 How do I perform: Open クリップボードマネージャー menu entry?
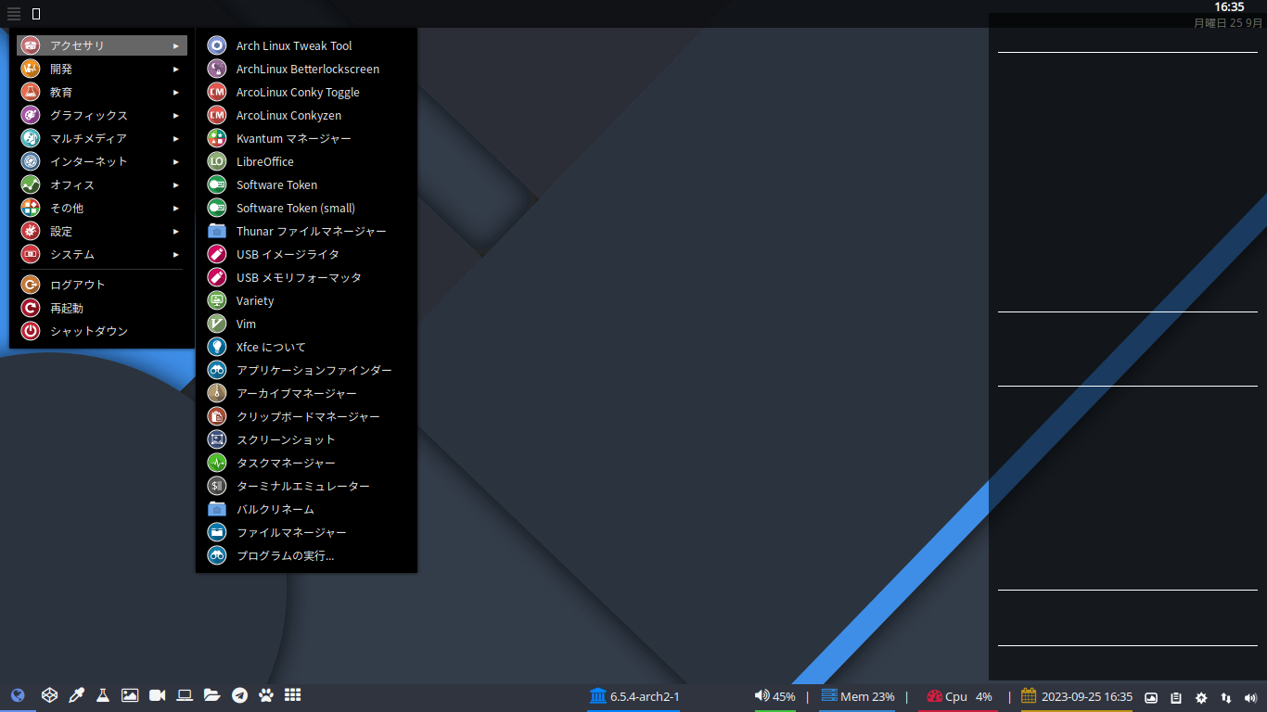[x=306, y=416]
